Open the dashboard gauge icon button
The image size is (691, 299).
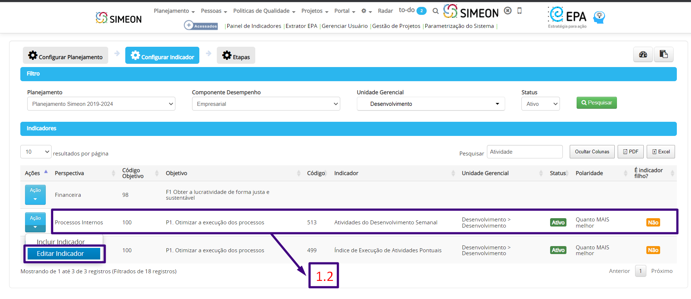[643, 55]
